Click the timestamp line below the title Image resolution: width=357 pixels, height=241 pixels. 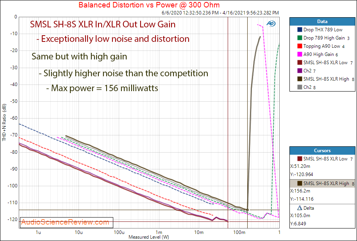coord(220,13)
